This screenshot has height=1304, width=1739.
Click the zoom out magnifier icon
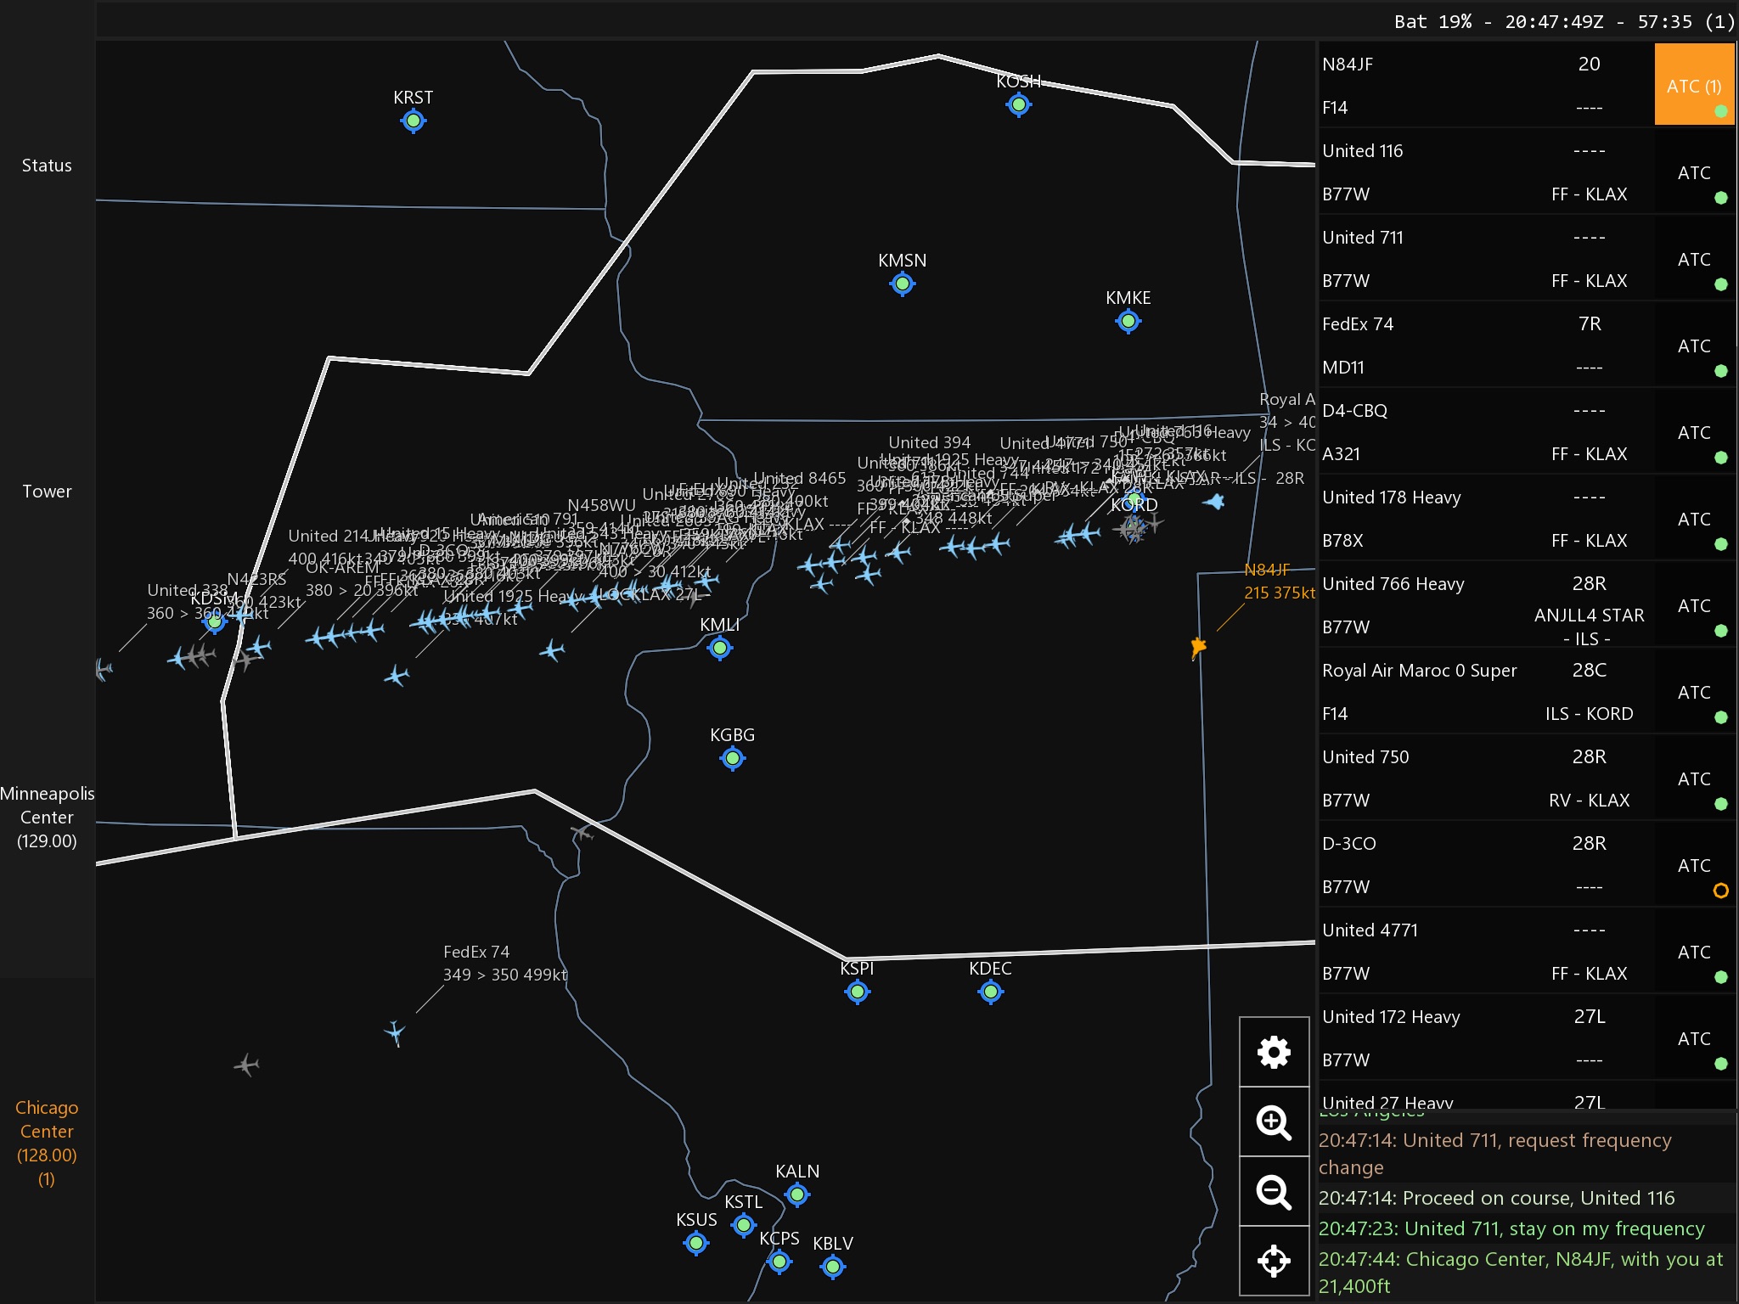[x=1274, y=1192]
